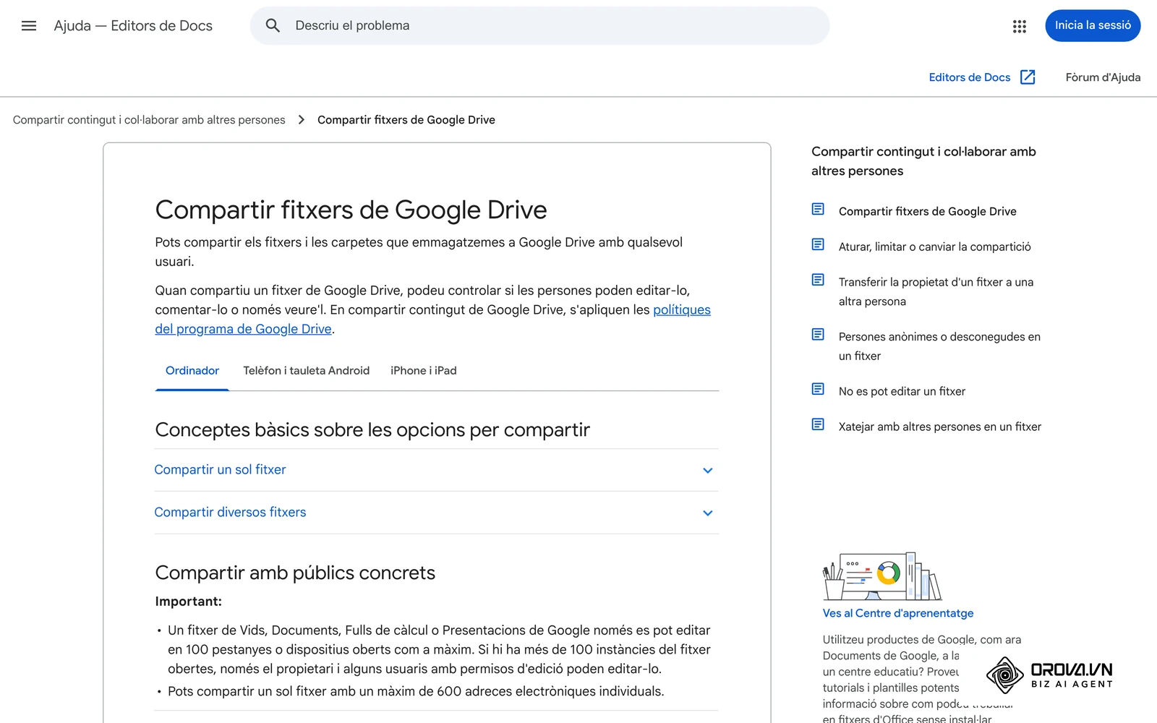Click chevron arrow for Compartir diversos fitxers
The image size is (1157, 723).
coord(708,513)
